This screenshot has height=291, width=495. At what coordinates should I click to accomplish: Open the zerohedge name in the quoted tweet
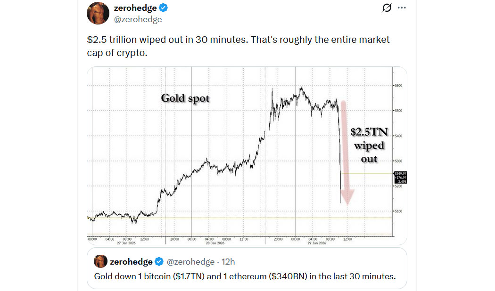[x=131, y=262]
